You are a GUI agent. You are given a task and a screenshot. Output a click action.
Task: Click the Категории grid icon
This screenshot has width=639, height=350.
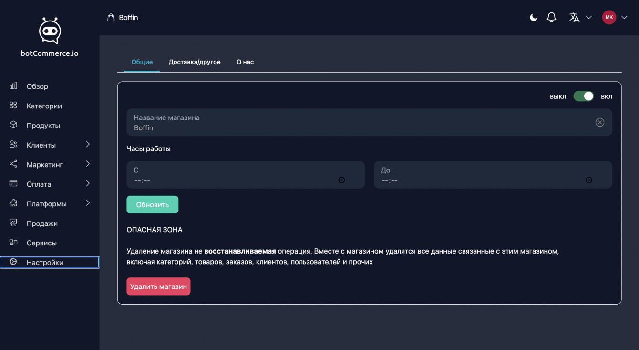(x=13, y=106)
